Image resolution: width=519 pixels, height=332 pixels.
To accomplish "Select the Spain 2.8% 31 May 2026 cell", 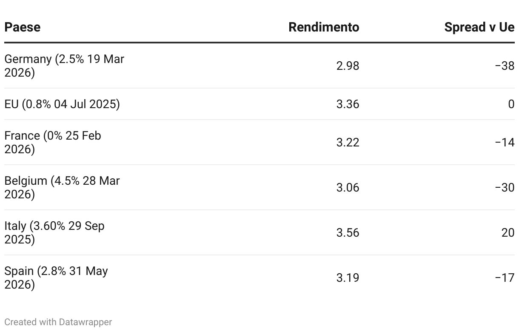I will [56, 278].
